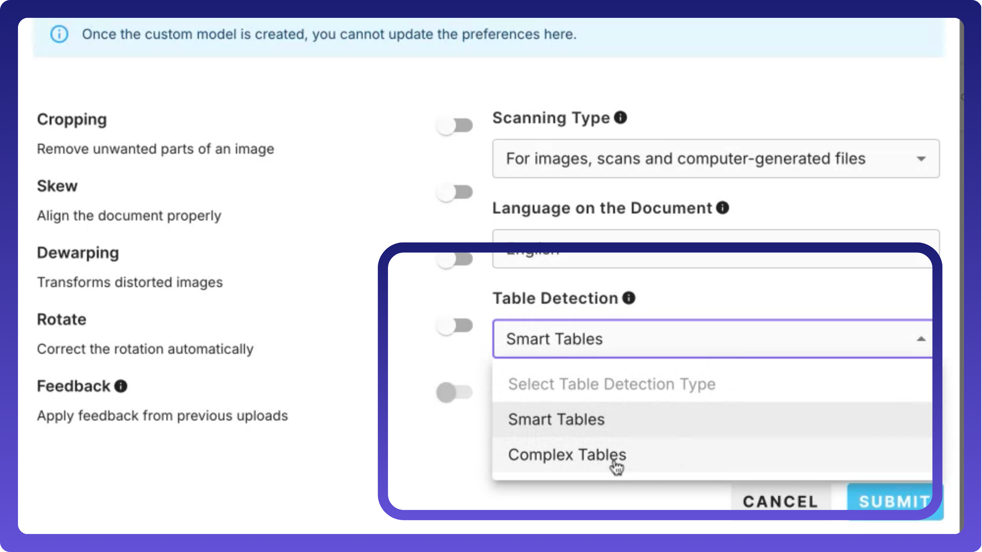
Task: Click the blue info icon in the notice banner
Action: point(59,34)
